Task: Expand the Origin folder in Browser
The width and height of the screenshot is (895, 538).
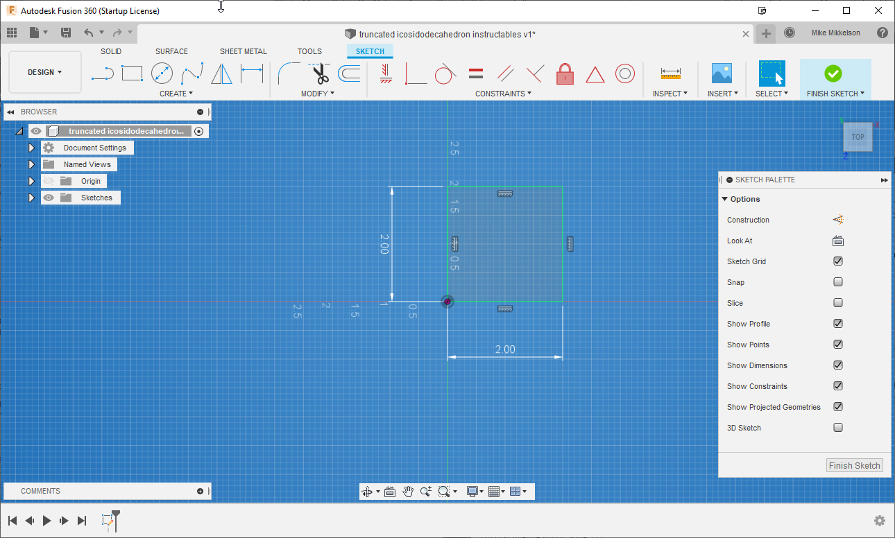Action: [31, 181]
